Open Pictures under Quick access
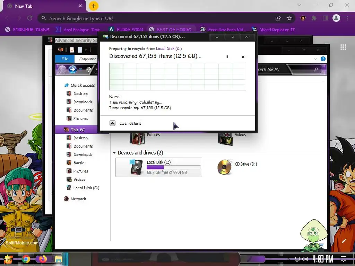The height and width of the screenshot is (266, 355). (77, 118)
